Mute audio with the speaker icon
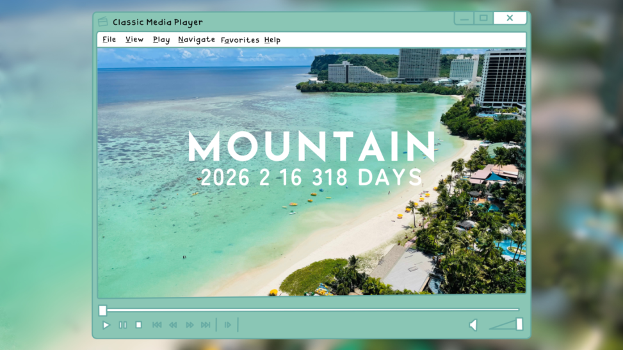623x350 pixels. pos(473,325)
